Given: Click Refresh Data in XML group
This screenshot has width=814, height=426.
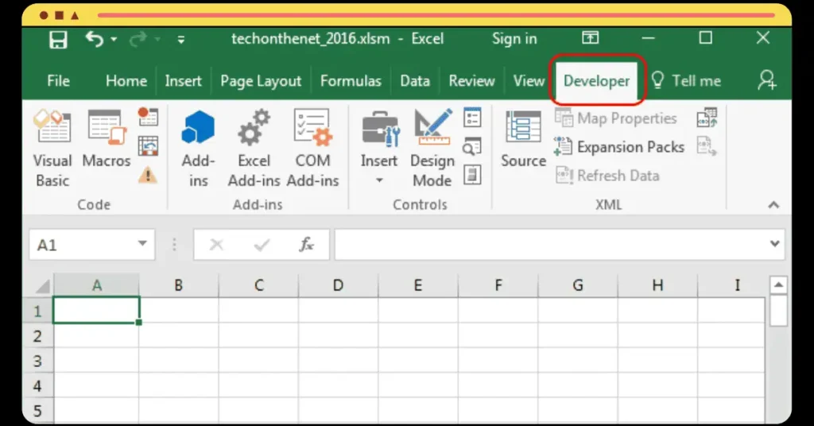Looking at the screenshot, I should coord(607,176).
